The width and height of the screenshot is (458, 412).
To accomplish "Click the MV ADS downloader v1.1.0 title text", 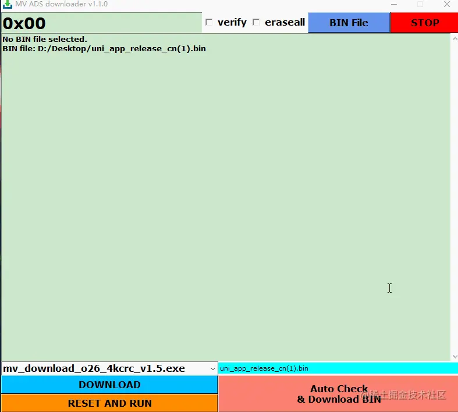I will pos(61,4).
